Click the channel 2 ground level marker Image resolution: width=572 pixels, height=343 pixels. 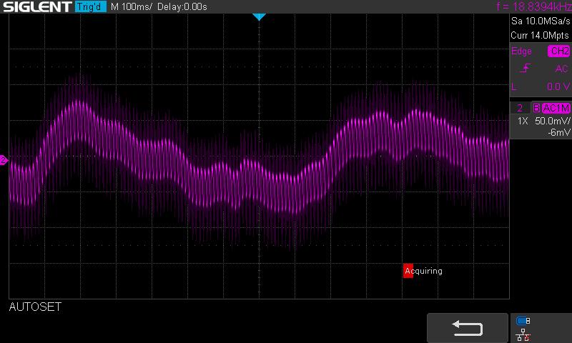tap(4, 160)
